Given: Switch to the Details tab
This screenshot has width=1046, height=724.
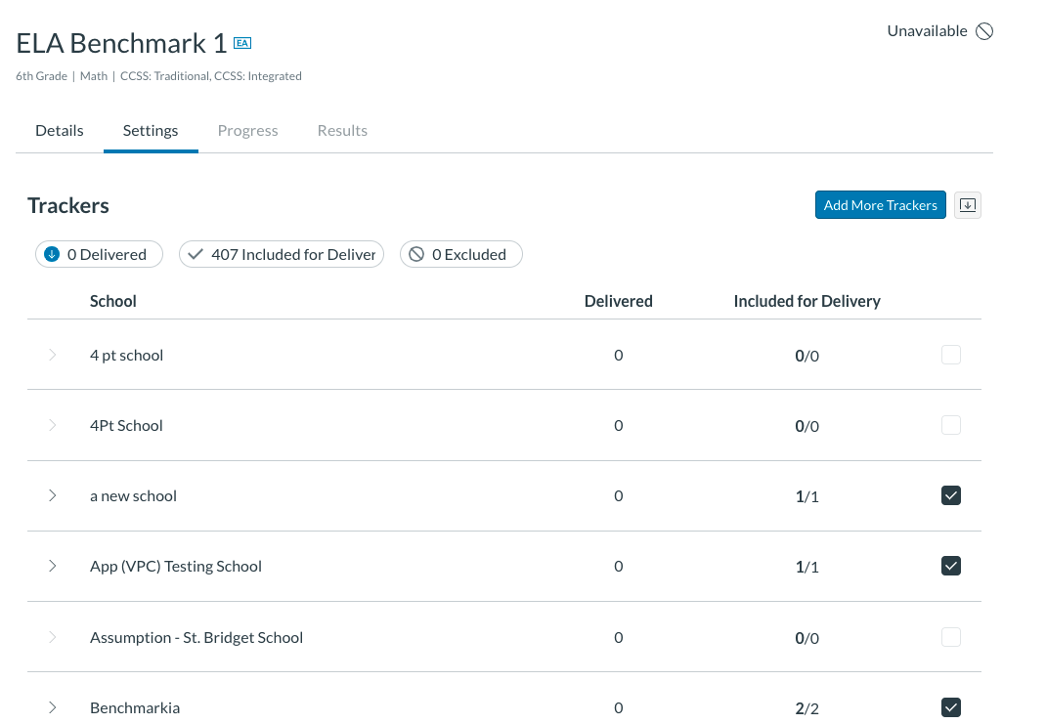Looking at the screenshot, I should pos(59,130).
